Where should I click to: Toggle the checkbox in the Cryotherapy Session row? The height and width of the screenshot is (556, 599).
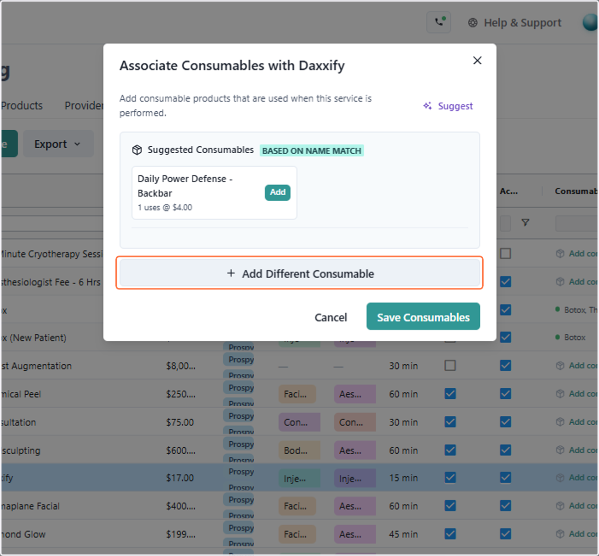(506, 254)
